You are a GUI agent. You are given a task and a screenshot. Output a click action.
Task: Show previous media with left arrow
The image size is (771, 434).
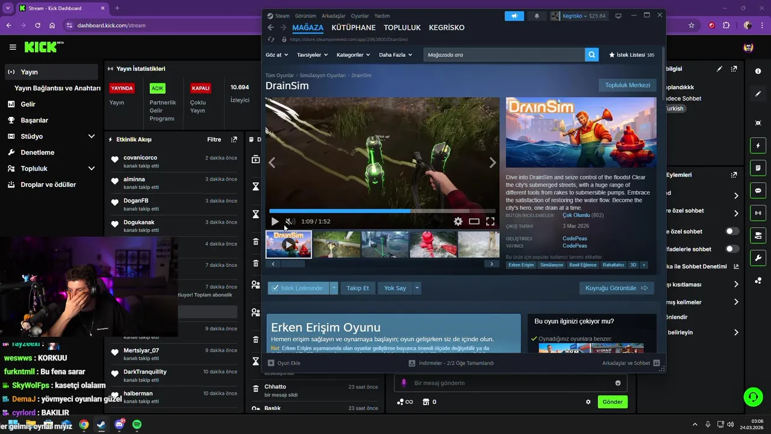[272, 163]
